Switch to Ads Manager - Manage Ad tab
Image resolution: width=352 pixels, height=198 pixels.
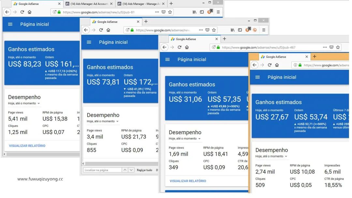pos(141,4)
